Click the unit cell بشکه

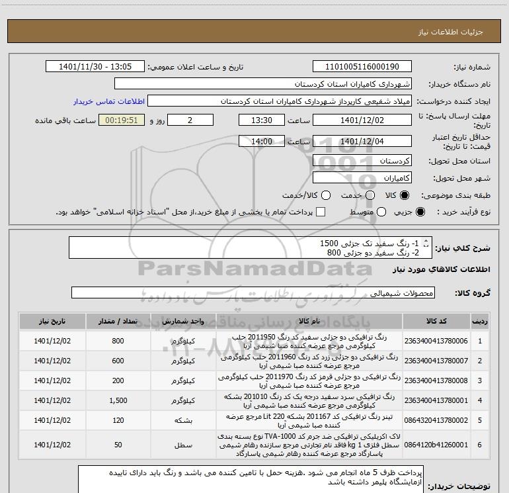pos(183,420)
